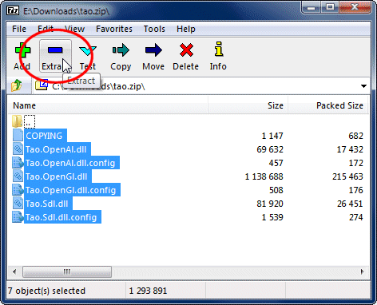The height and width of the screenshot is (305, 377).
Task: Click the Tao.OpenAl.dll.config file icon
Action: click(x=18, y=162)
